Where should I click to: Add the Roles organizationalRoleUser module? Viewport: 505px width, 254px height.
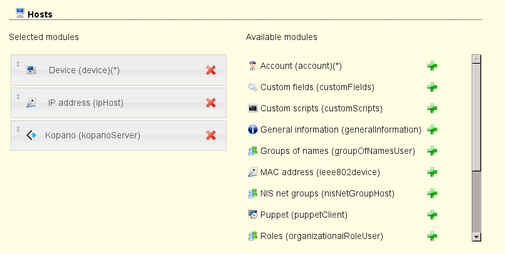pyautogui.click(x=432, y=236)
